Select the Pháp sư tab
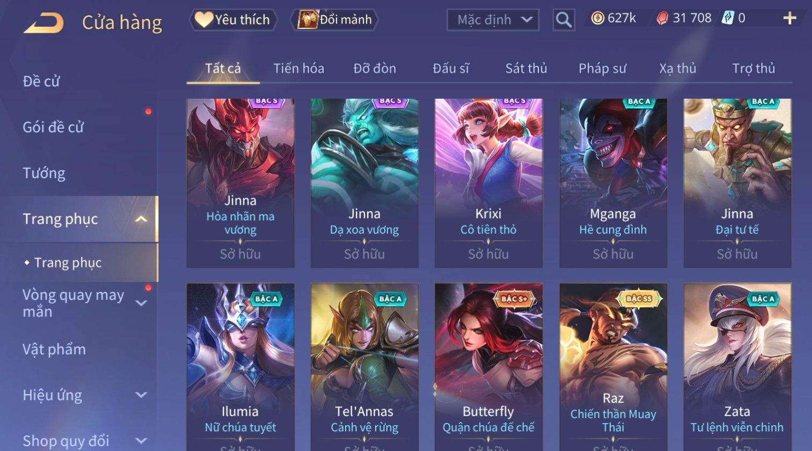The height and width of the screenshot is (451, 812). pos(602,69)
